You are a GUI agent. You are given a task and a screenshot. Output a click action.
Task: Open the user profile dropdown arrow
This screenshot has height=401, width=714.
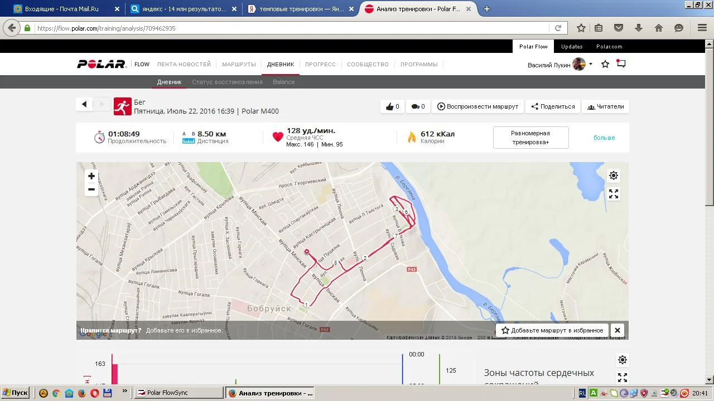pyautogui.click(x=591, y=64)
